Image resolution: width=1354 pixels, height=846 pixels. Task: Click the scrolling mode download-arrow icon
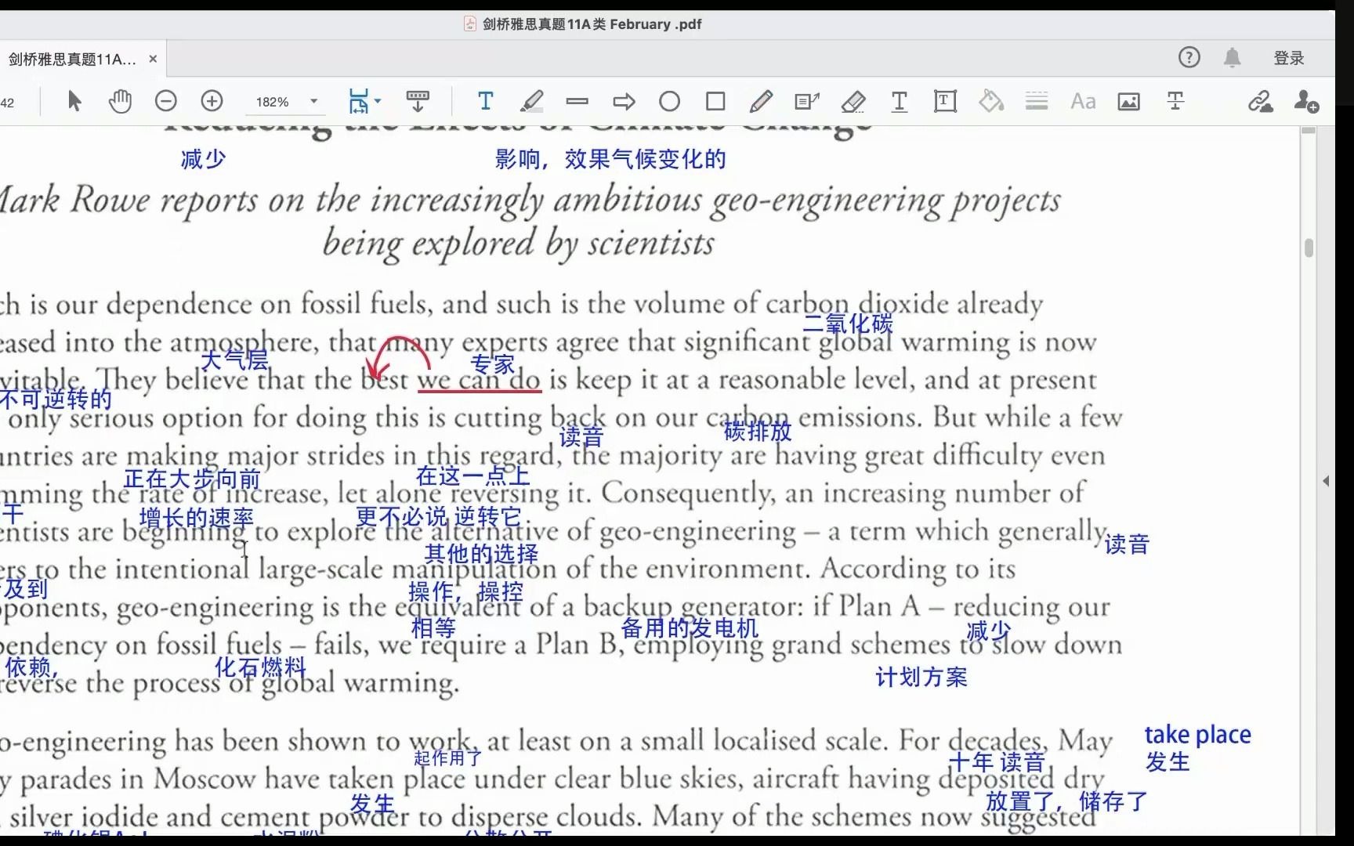[x=418, y=101]
